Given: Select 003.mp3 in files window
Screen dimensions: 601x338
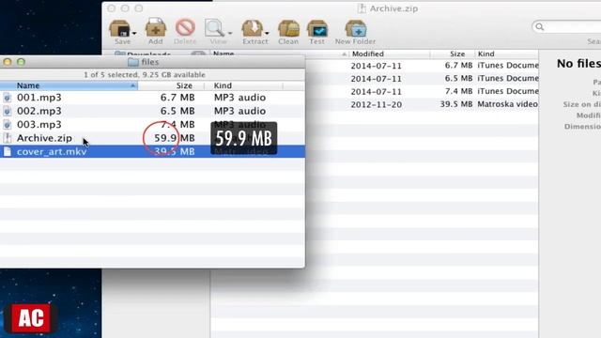Looking at the screenshot, I should pyautogui.click(x=152, y=125).
